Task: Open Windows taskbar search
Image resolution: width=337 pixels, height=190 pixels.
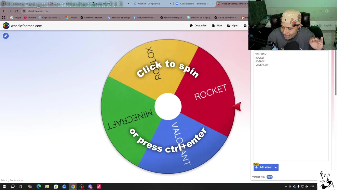Action: (13, 187)
